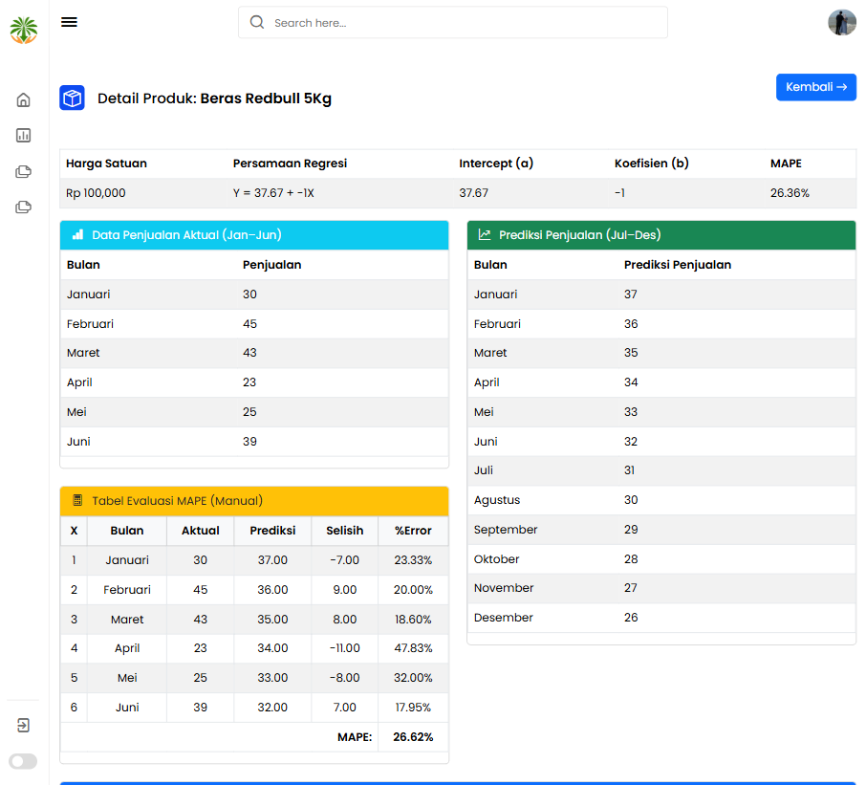This screenshot has height=785, width=866.
Task: Toggle the theme switch in the sidebar
Action: (23, 761)
